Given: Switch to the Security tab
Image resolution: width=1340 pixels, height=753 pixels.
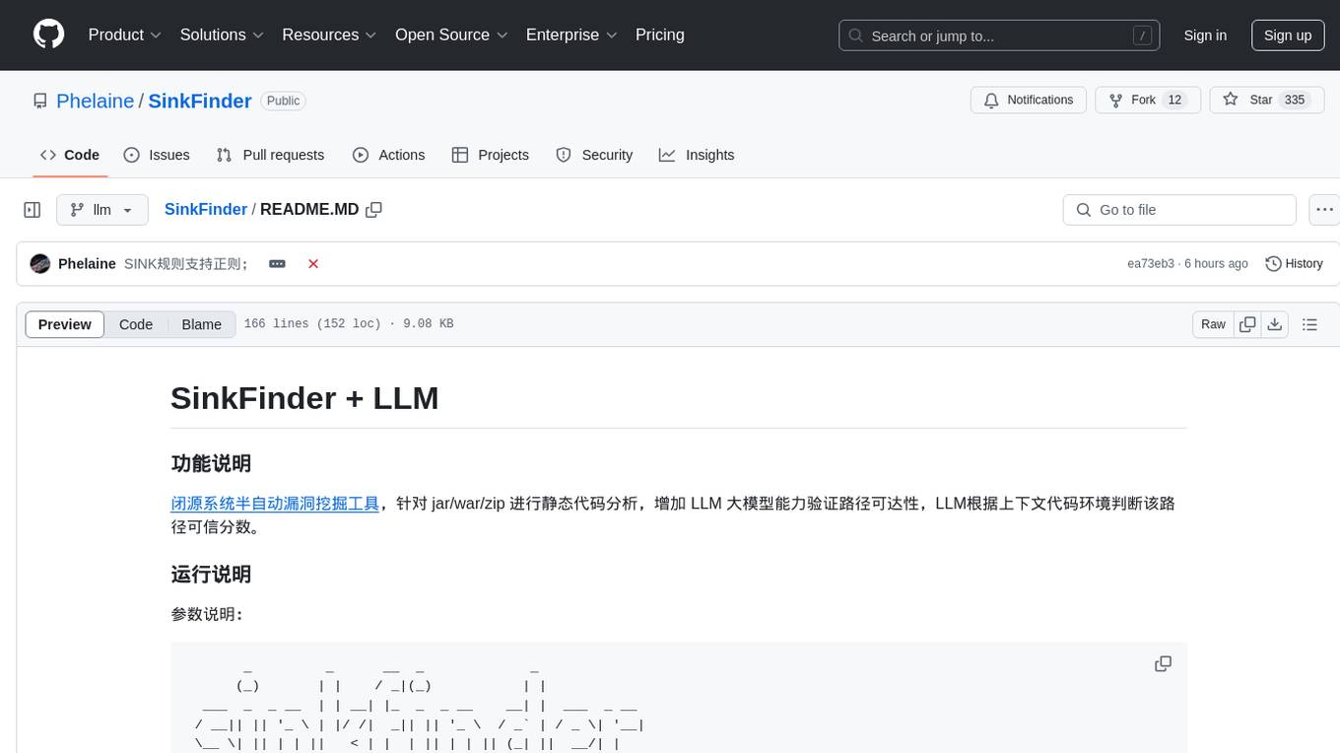Looking at the screenshot, I should [x=594, y=155].
